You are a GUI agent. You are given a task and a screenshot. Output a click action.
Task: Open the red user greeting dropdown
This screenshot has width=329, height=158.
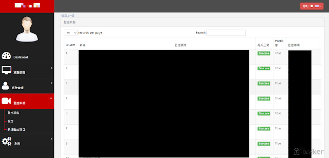point(312,6)
